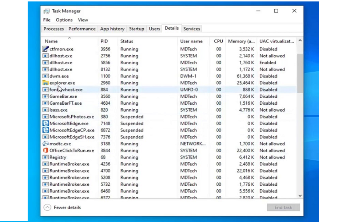This screenshot has width=362, height=222.
Task: Click the icon of RuntimeBroker.exe PID 6460
Action: click(45, 191)
